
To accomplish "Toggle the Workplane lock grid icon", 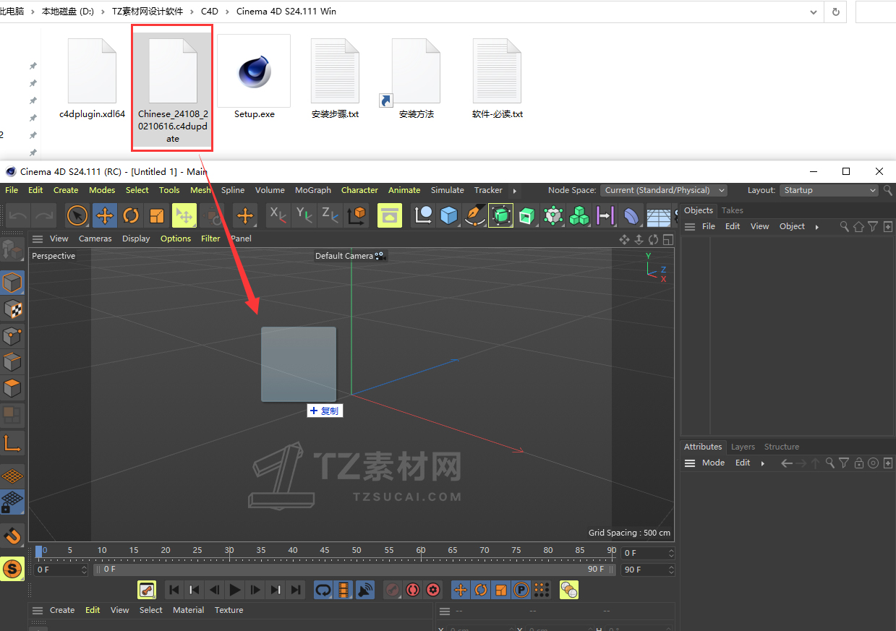I will [x=12, y=502].
